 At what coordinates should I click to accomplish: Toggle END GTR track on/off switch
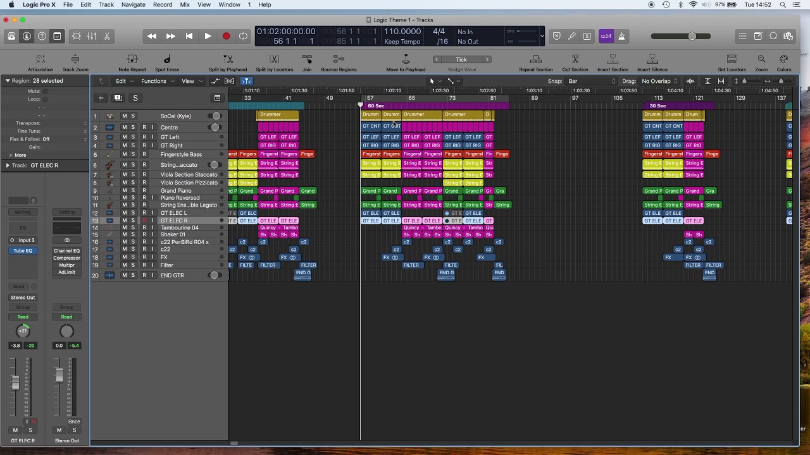[x=215, y=276]
